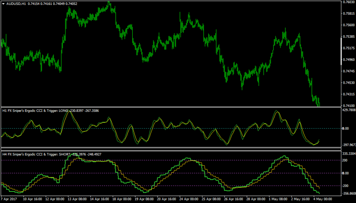Click the -397.9673 indicator scale minimum

[x=349, y=145]
